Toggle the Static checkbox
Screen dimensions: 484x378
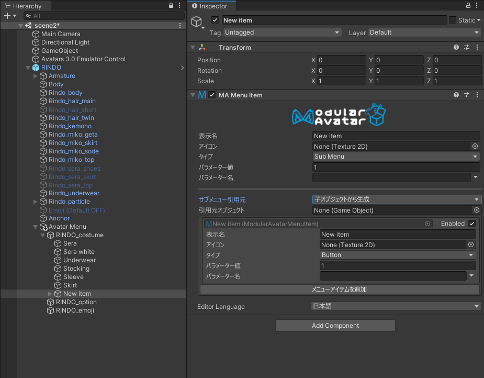453,20
